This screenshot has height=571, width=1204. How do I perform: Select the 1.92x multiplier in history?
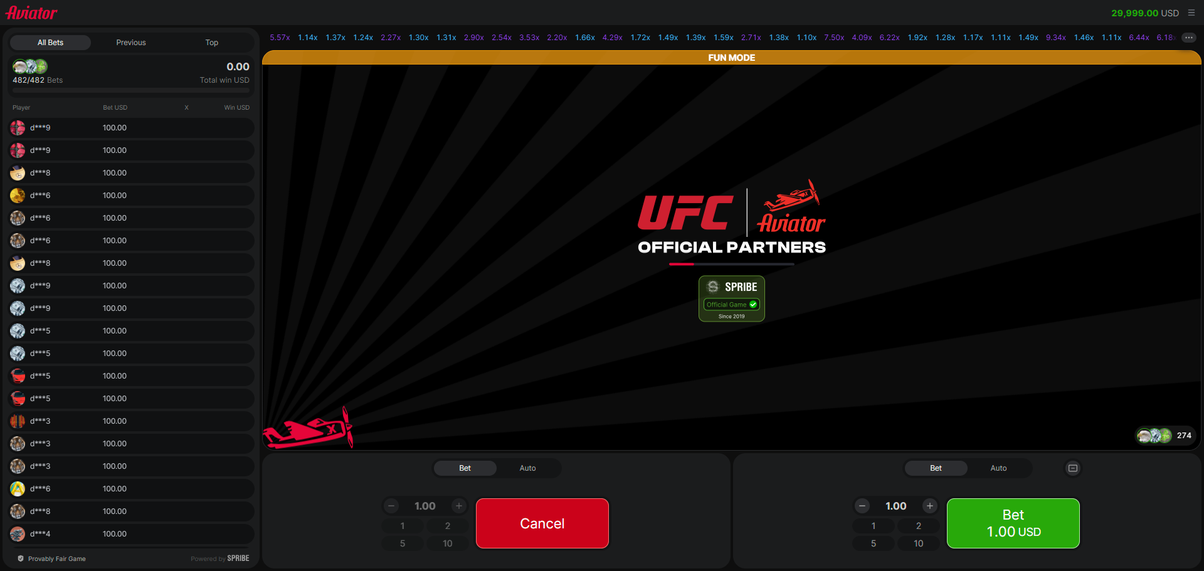tap(917, 38)
